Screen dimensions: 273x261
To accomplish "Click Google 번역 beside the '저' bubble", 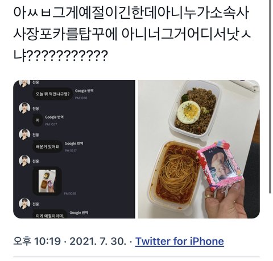I will point(54,117).
